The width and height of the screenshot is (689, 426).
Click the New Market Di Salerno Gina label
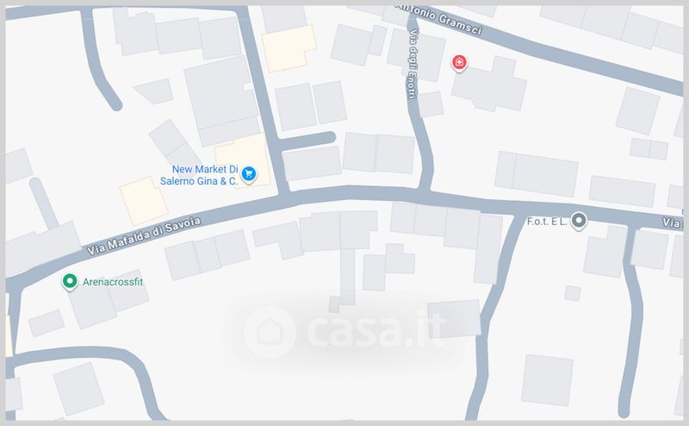pos(199,175)
